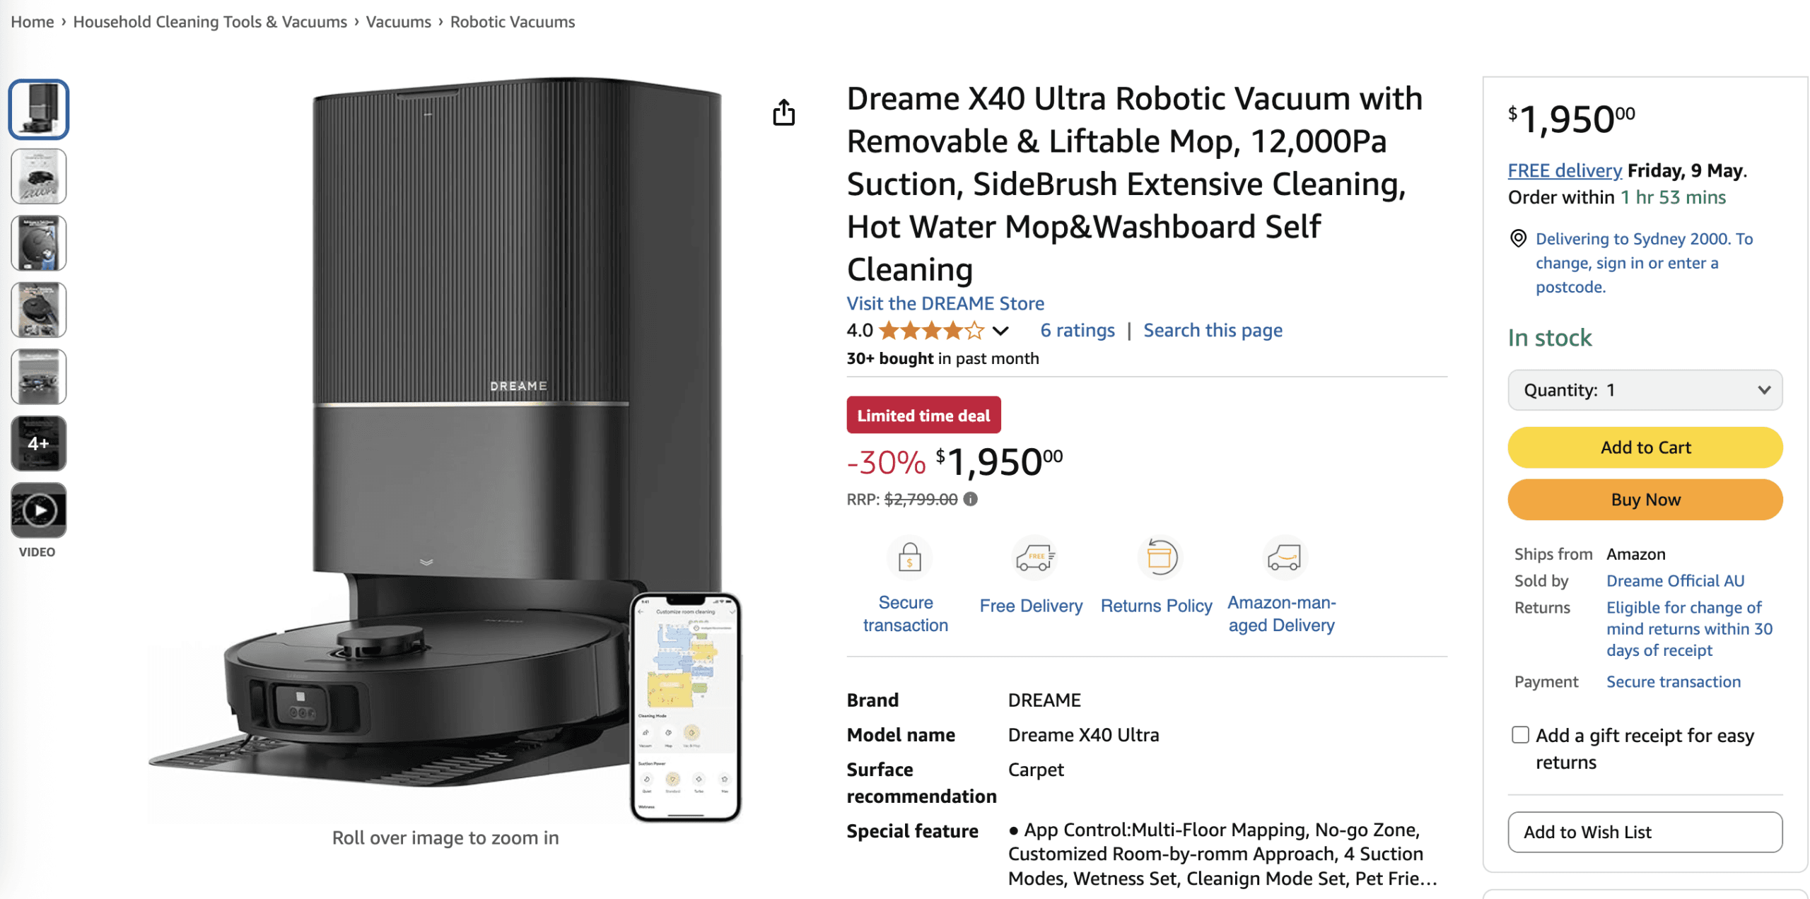Click the share icon beside product image

tap(783, 112)
